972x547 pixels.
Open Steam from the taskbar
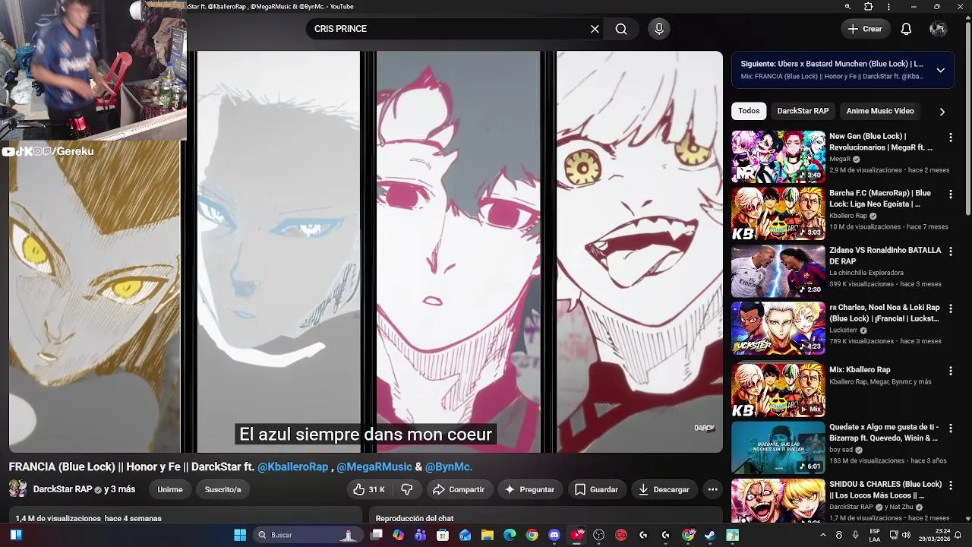[710, 535]
